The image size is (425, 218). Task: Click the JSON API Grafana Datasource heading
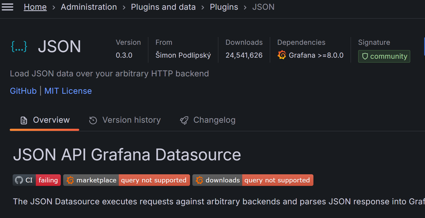127,155
